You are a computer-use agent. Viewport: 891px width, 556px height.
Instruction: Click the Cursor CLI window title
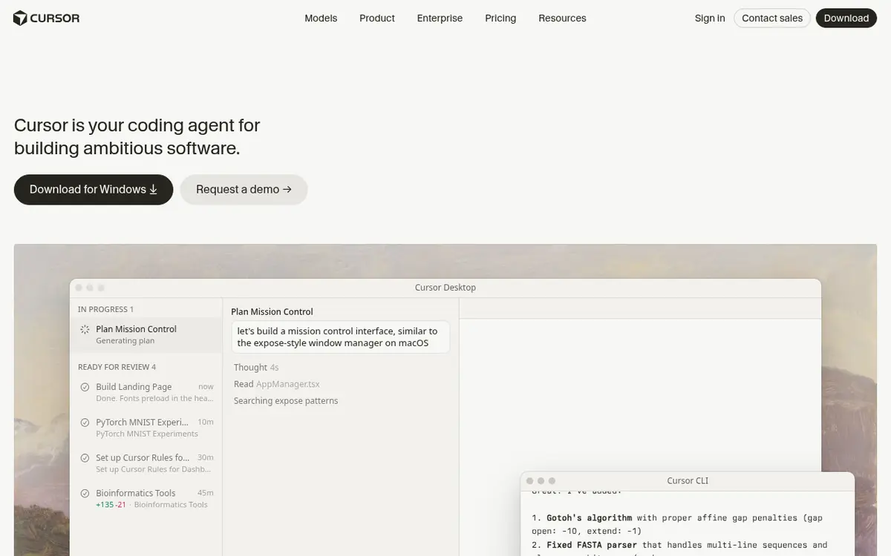(x=688, y=480)
